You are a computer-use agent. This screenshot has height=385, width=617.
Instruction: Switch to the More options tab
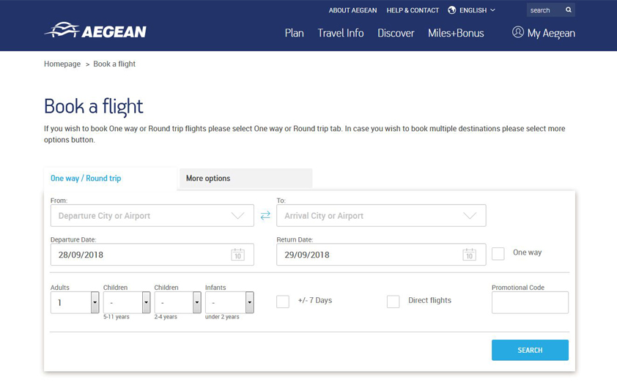point(245,179)
